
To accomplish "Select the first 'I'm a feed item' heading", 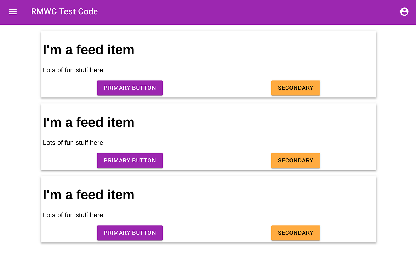I will [88, 49].
